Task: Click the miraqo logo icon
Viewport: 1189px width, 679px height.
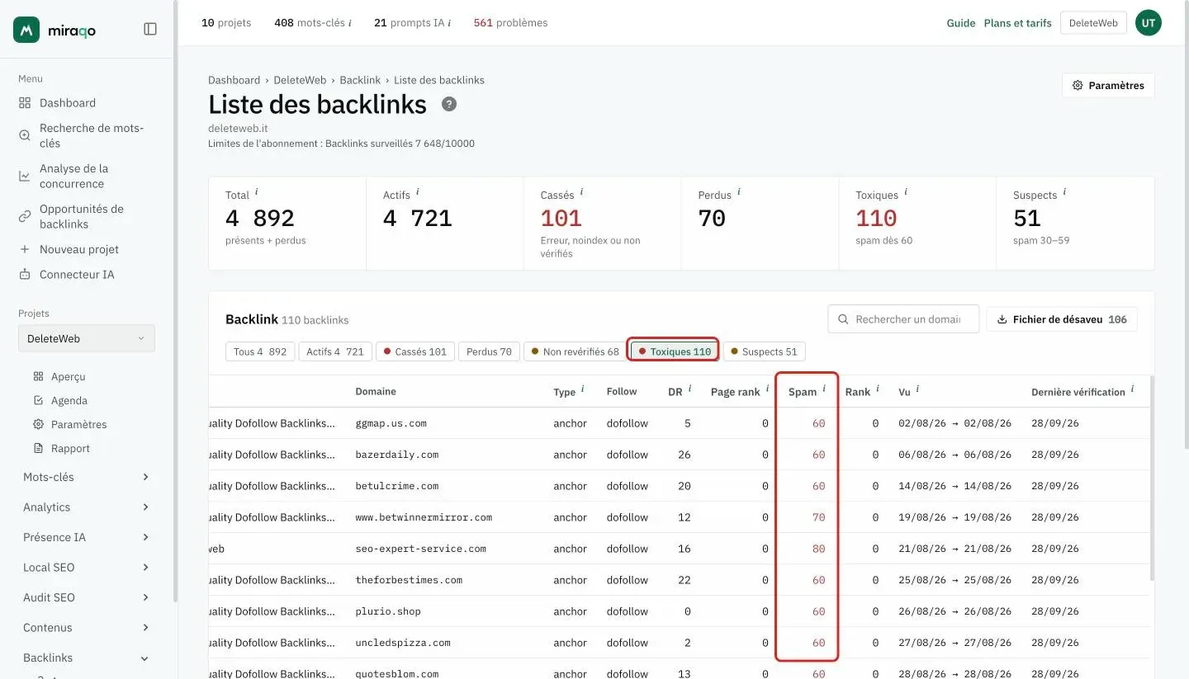Action: point(26,30)
